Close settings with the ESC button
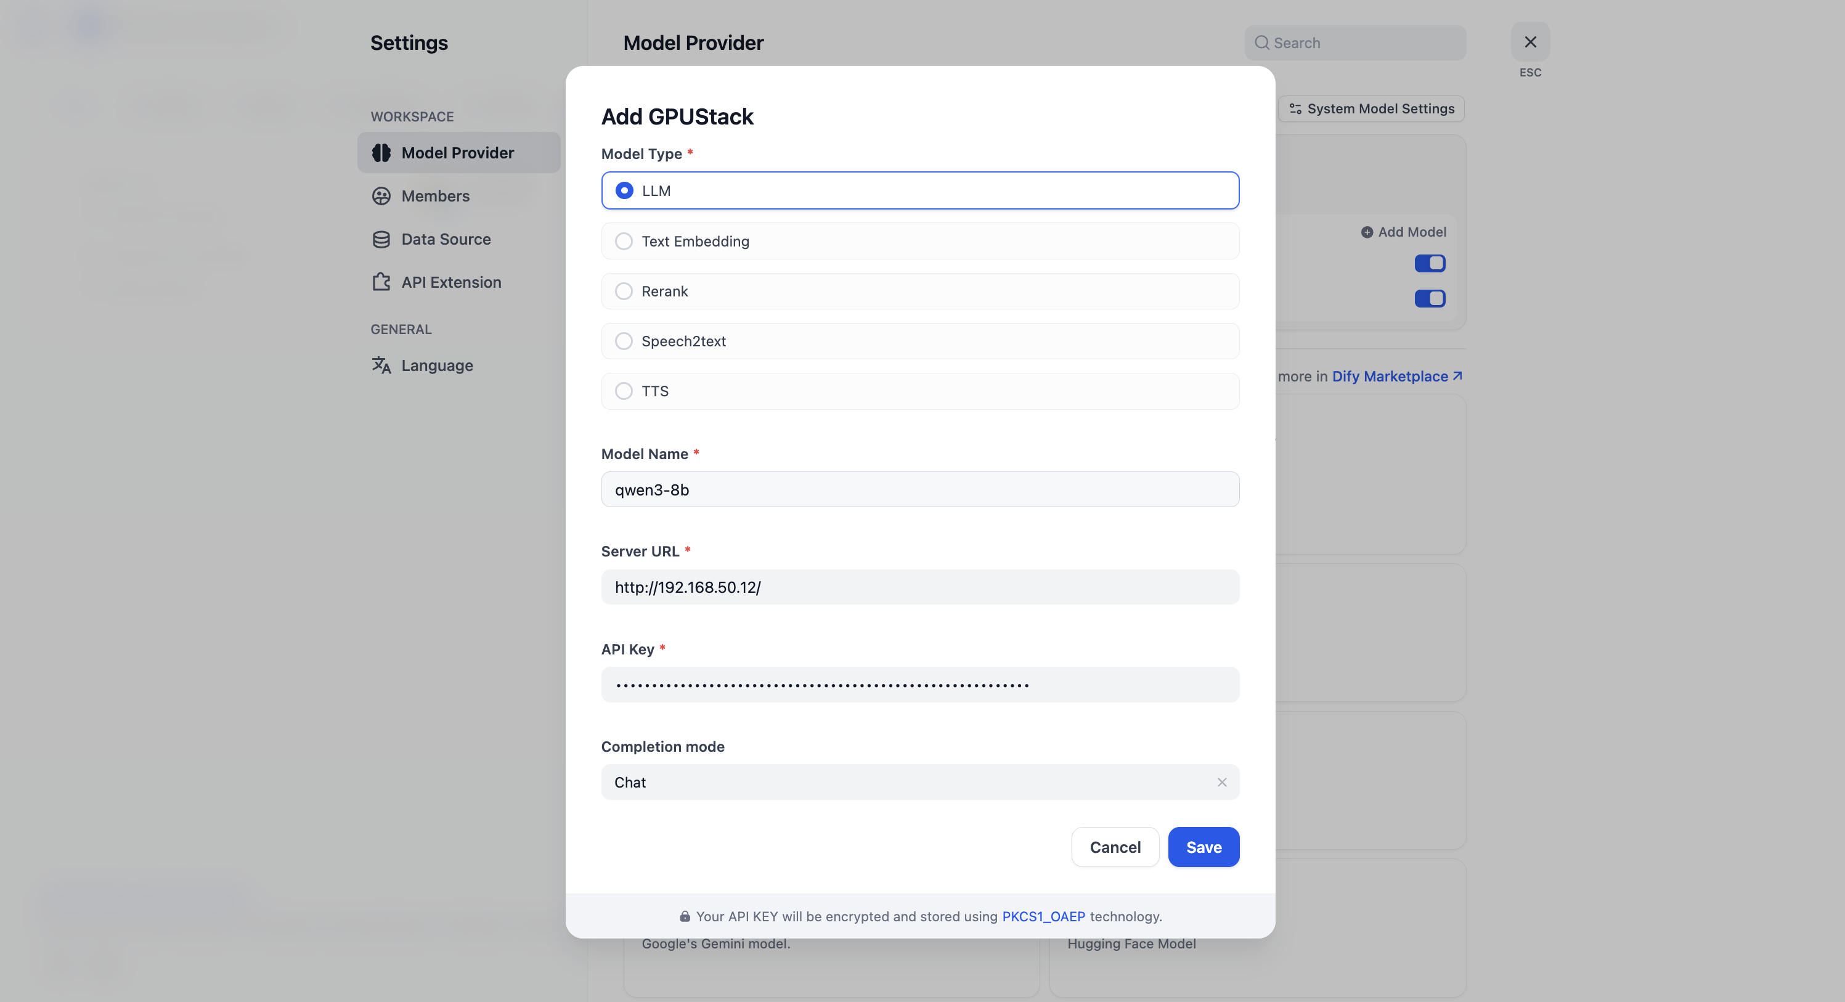This screenshot has height=1002, width=1845. [1530, 43]
